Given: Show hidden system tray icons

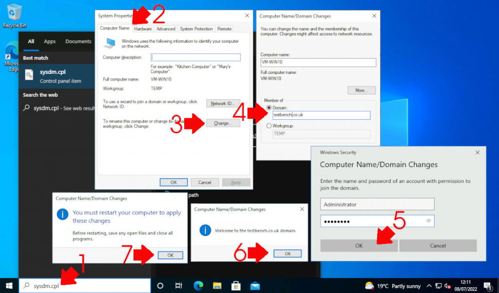Looking at the screenshot, I should (x=429, y=286).
